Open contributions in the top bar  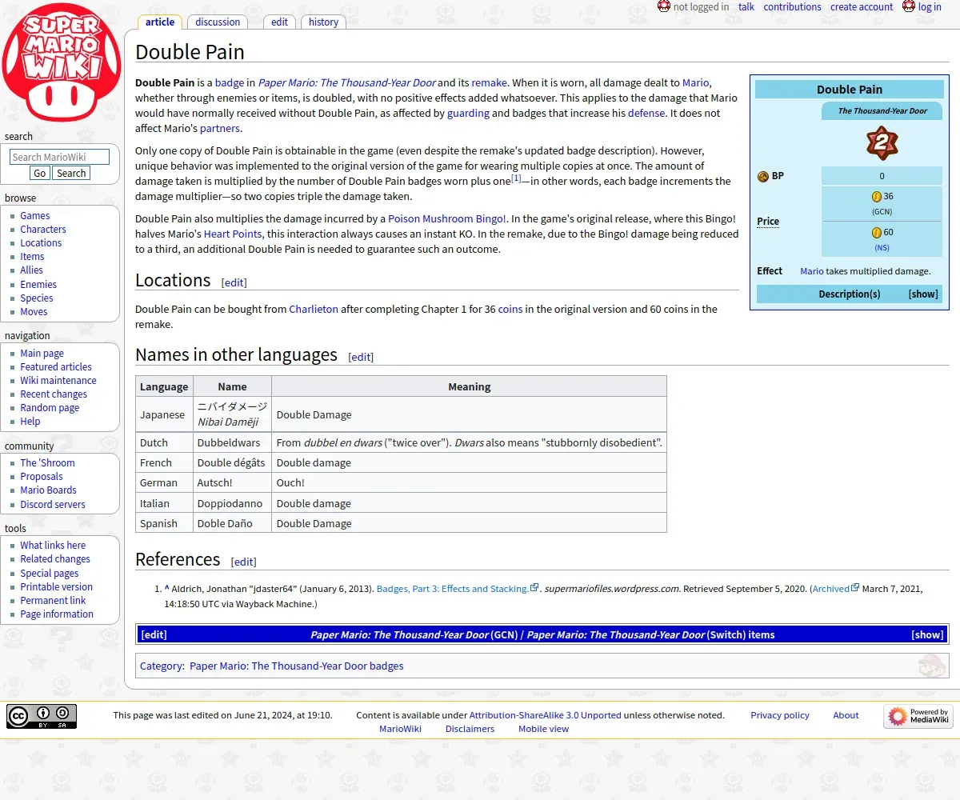792,6
